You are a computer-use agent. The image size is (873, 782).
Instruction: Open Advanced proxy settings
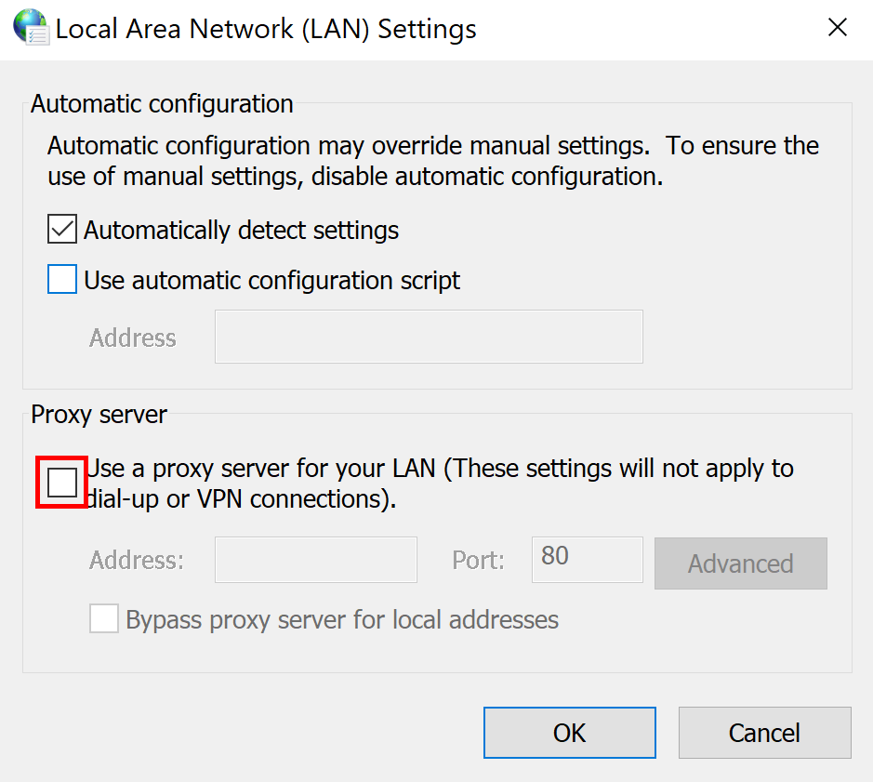[x=740, y=563]
